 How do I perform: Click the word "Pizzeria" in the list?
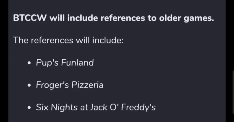(87, 85)
